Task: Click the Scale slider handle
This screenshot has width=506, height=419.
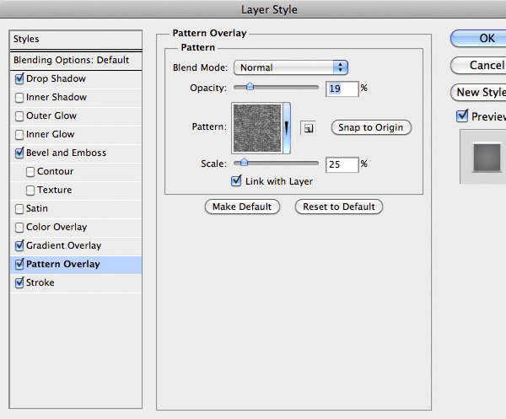Action: pyautogui.click(x=245, y=163)
